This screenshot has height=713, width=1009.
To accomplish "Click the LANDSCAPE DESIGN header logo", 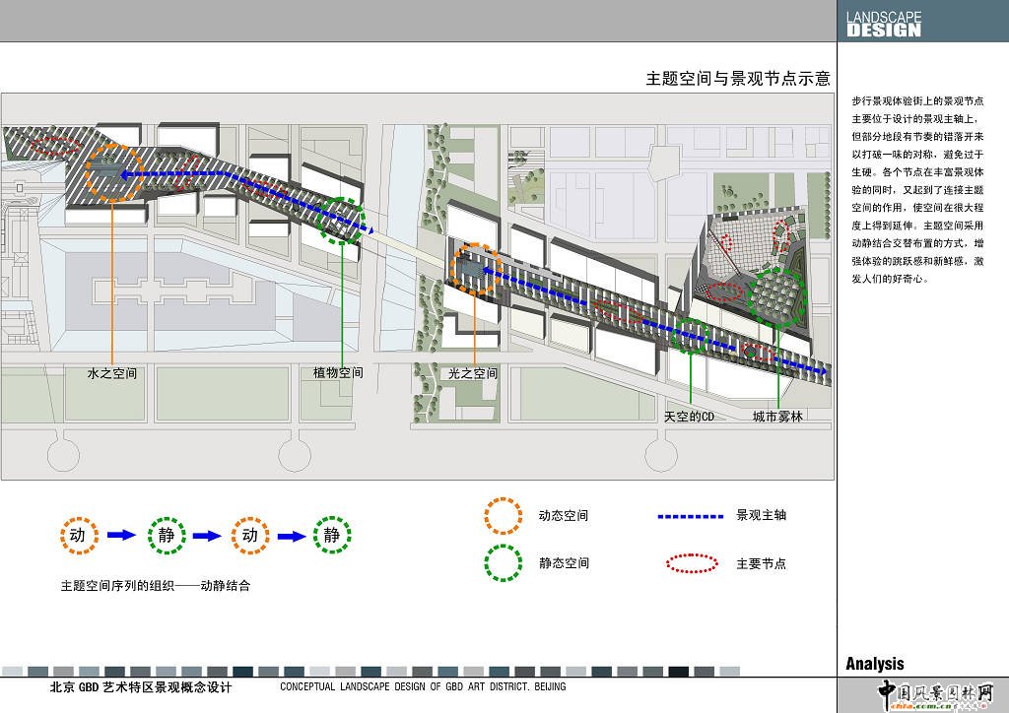I will 884,24.
